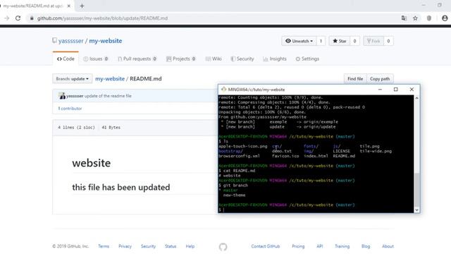This screenshot has height=254, width=451.
Task: Switch to the Code tab
Action: coord(66,59)
